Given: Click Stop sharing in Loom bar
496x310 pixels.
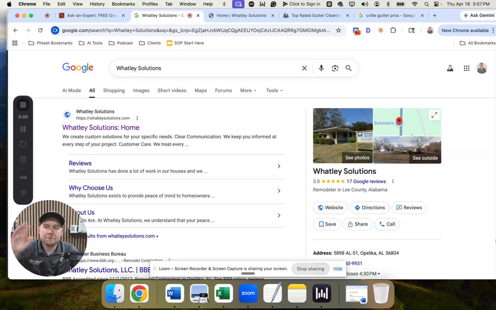Looking at the screenshot, I should [310, 269].
